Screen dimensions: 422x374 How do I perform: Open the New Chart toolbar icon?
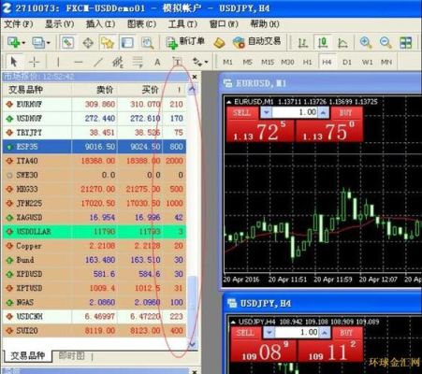tap(13, 42)
